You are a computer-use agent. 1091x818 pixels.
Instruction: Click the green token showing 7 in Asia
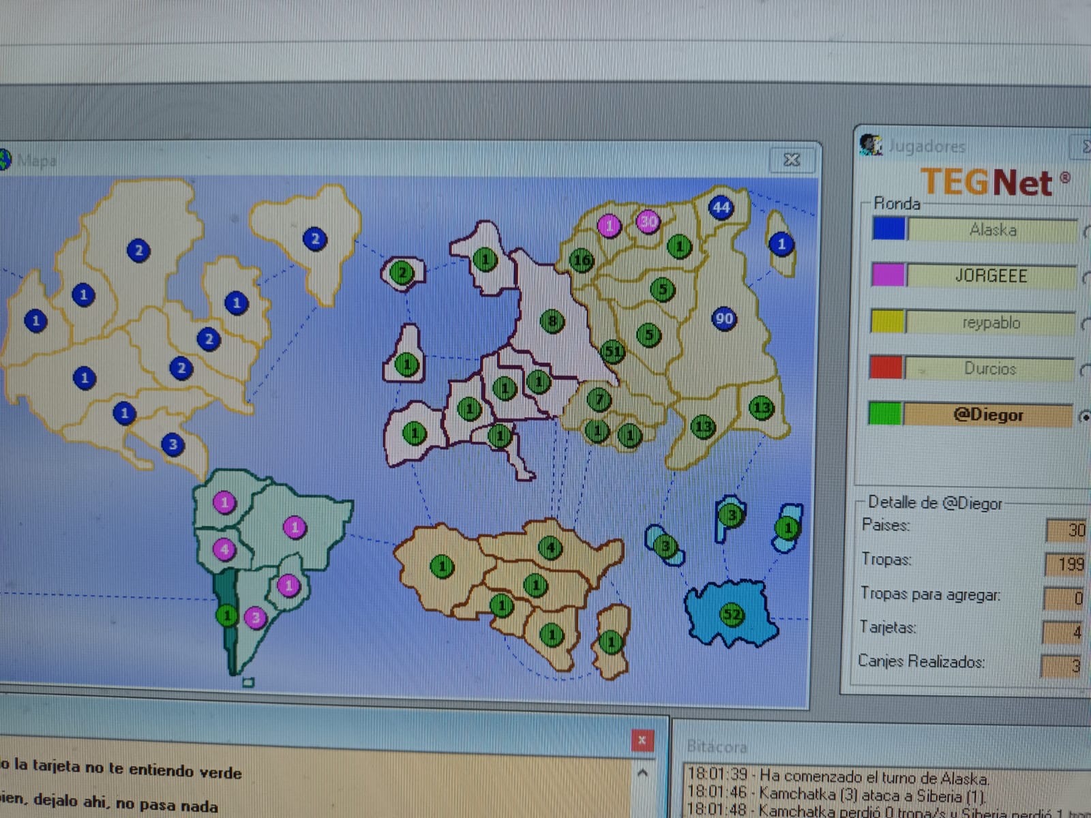tap(599, 399)
